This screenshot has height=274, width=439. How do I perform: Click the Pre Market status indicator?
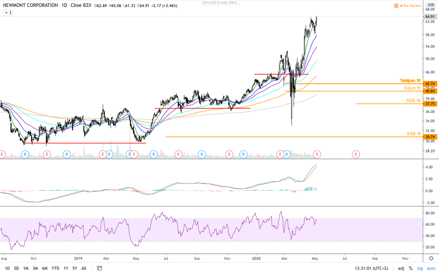click(x=407, y=6)
